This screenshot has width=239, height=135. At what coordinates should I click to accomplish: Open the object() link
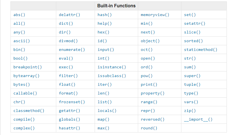pos(150,41)
